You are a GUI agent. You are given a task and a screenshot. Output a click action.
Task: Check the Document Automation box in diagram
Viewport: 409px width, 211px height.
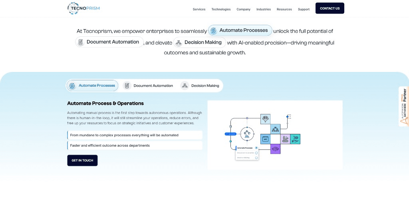point(256,153)
